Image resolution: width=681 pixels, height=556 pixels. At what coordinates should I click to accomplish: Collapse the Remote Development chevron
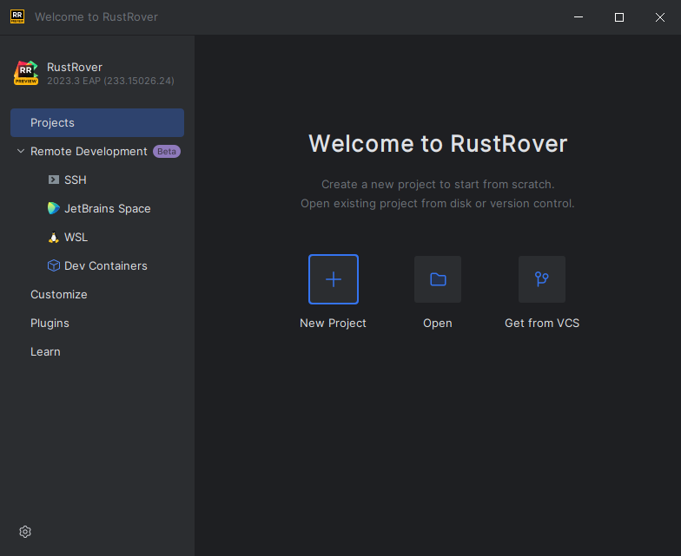coord(21,152)
